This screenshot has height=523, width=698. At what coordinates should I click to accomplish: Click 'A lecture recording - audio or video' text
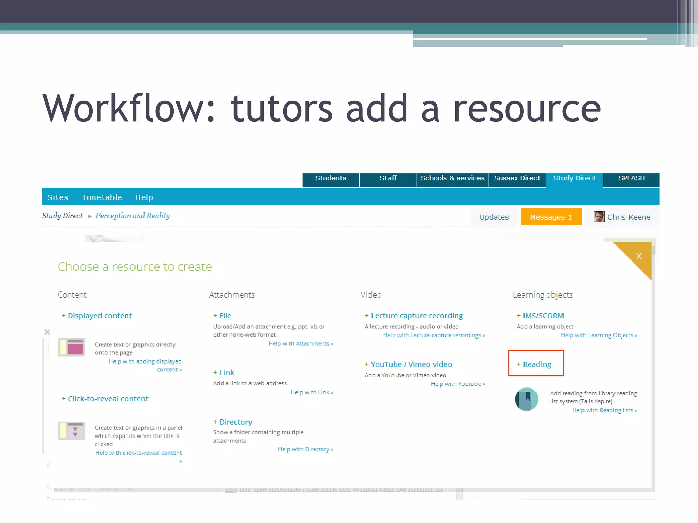pyautogui.click(x=412, y=327)
